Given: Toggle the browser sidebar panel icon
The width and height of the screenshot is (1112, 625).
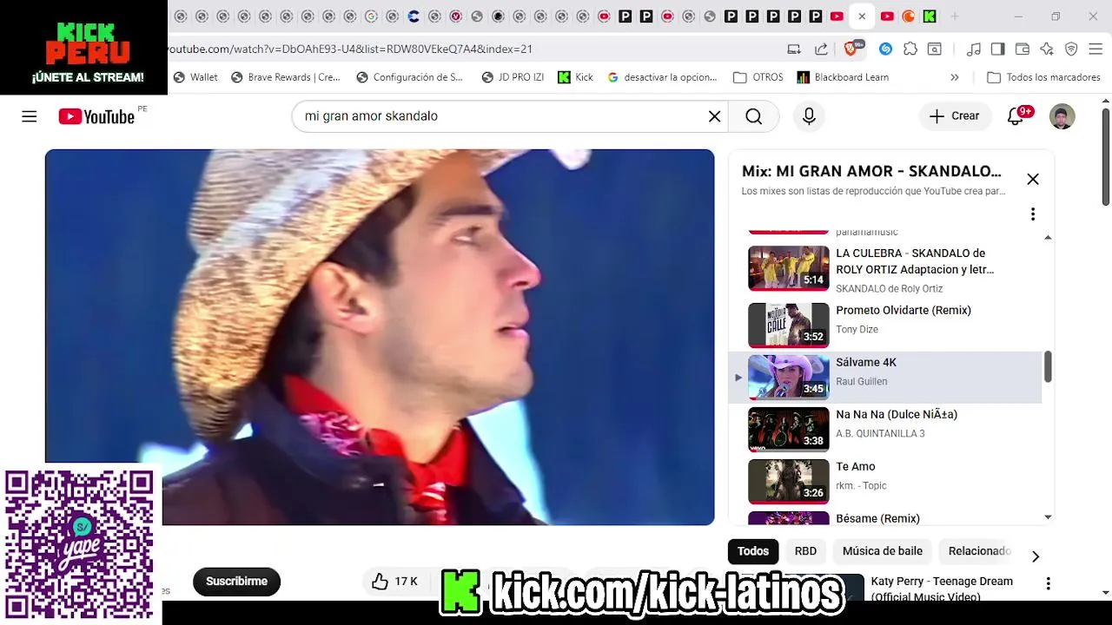Looking at the screenshot, I should point(998,49).
